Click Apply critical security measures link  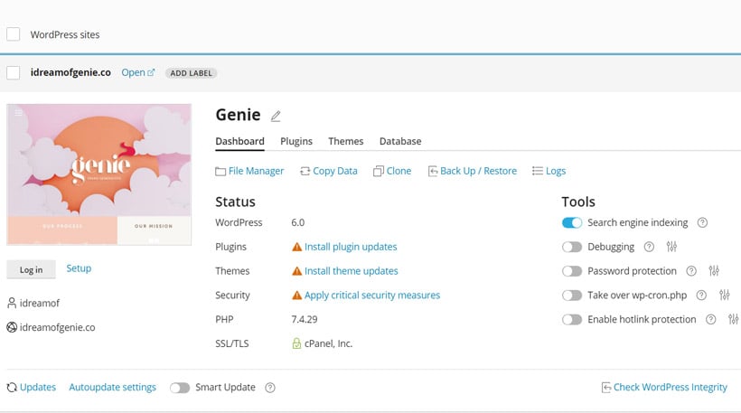pos(372,295)
